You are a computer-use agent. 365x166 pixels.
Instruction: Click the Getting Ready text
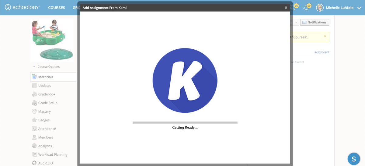(x=185, y=128)
